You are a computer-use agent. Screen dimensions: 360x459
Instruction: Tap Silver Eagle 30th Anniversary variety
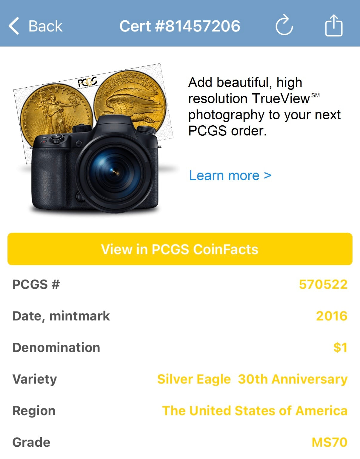[252, 379]
